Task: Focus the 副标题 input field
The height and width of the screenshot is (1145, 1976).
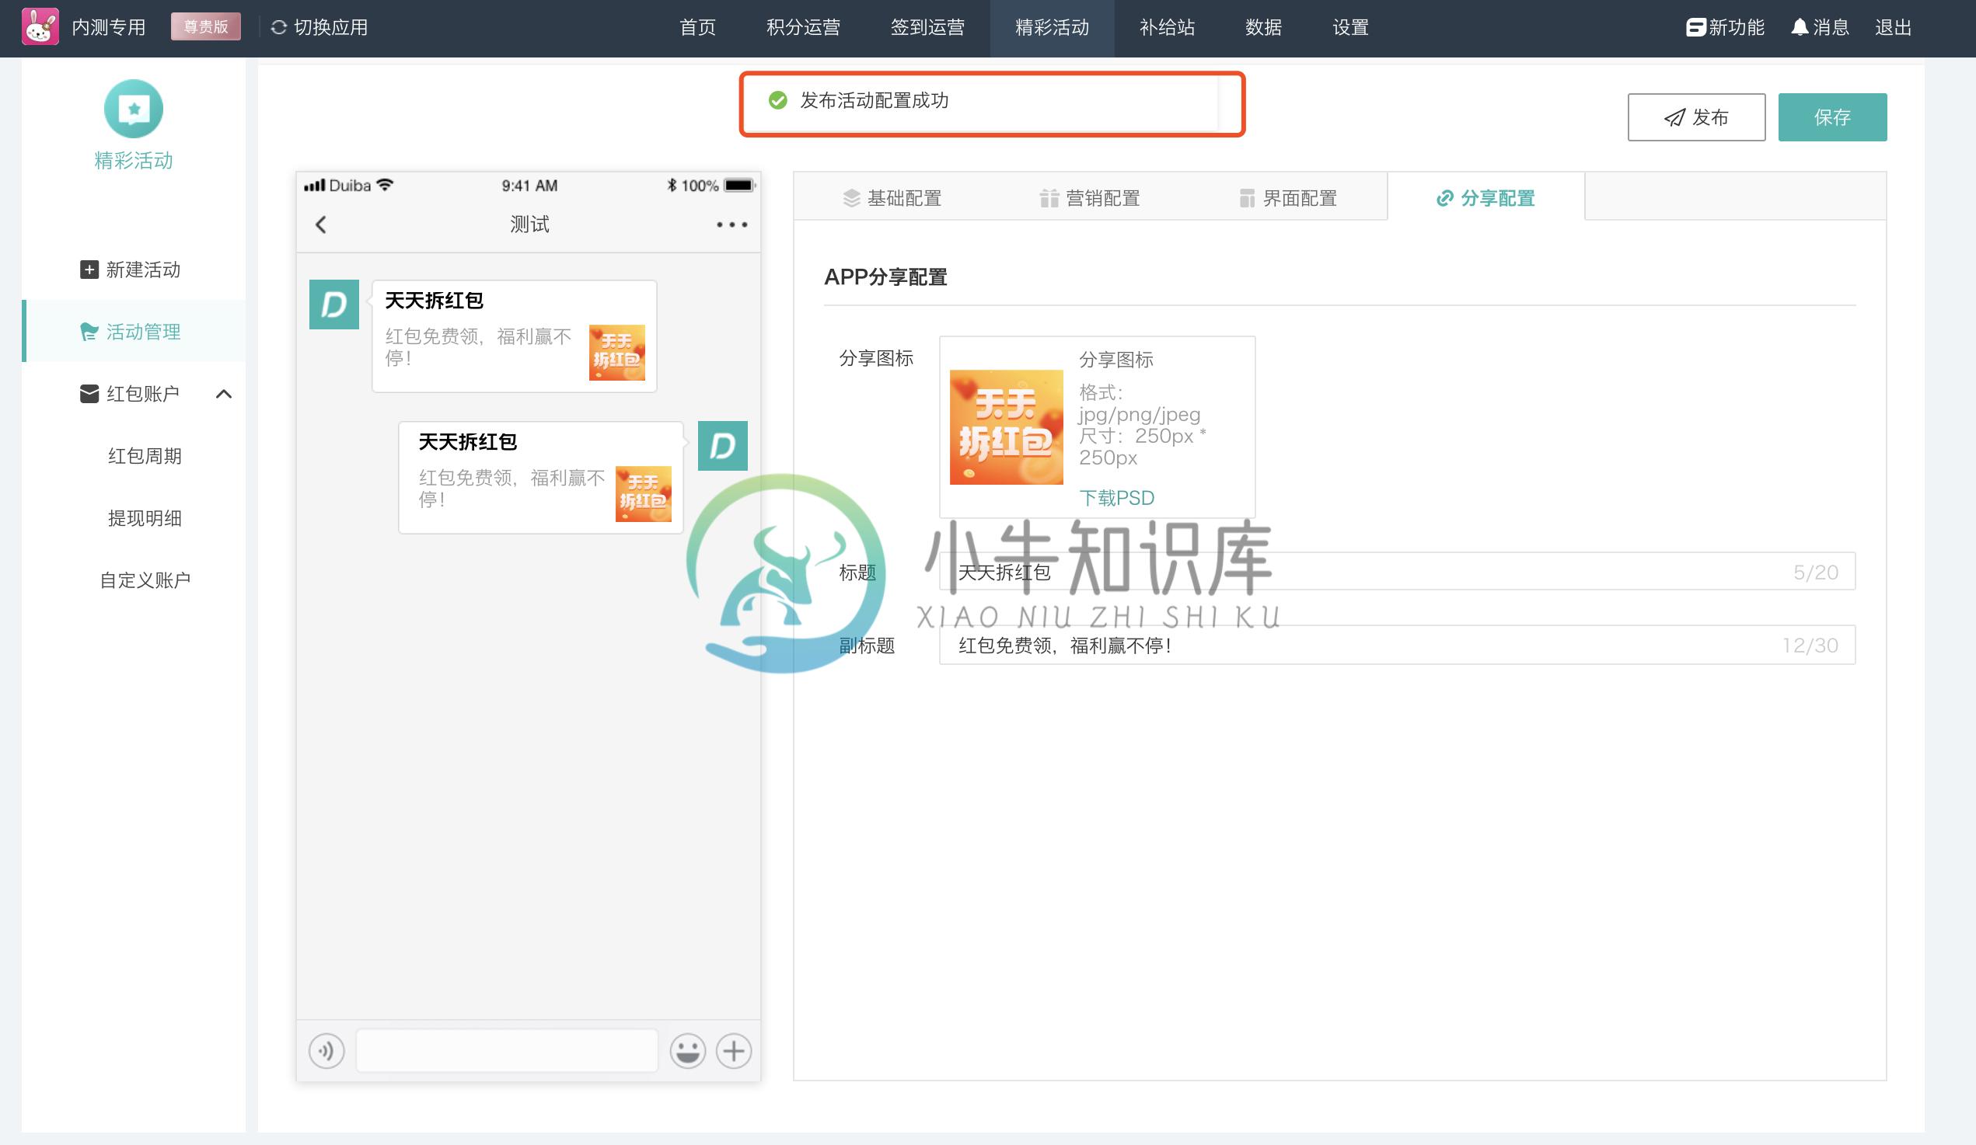Action: tap(1397, 645)
